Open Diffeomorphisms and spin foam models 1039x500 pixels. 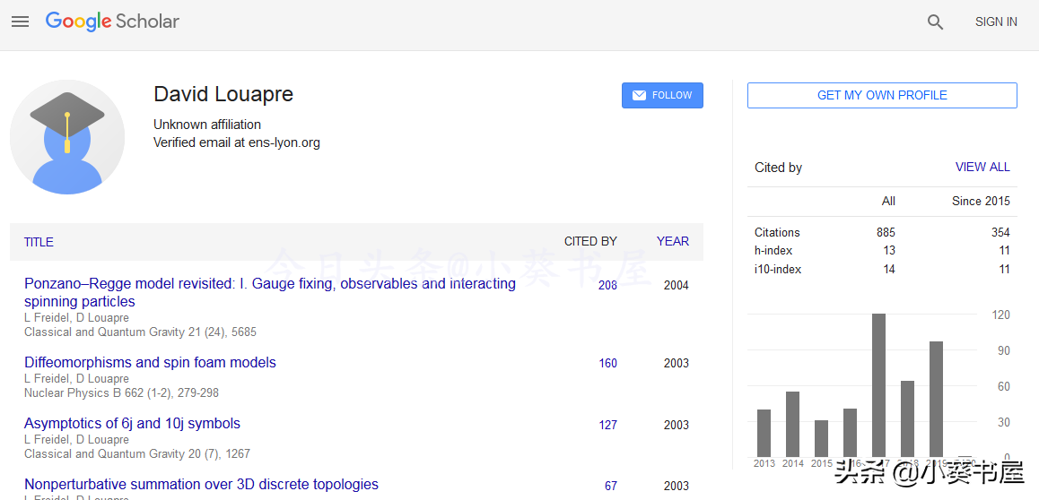(150, 362)
